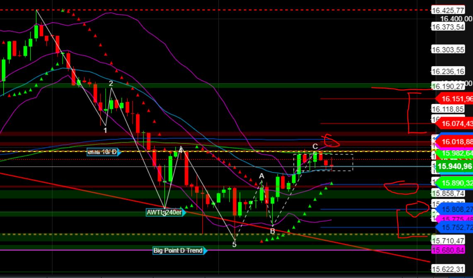The height and width of the screenshot is (278, 473).
Task: Click the 15.710,47 axis price label
Action: tap(448, 240)
